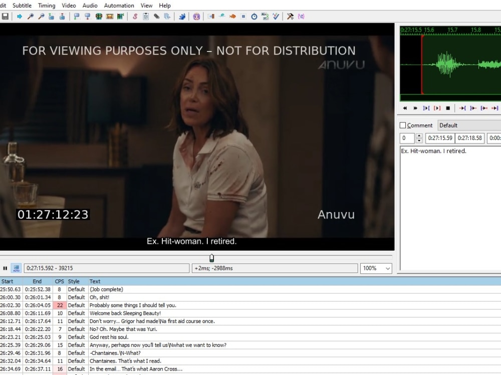This screenshot has height=375, width=501.
Task: Play 500 ms before selection button
Action: (462, 108)
